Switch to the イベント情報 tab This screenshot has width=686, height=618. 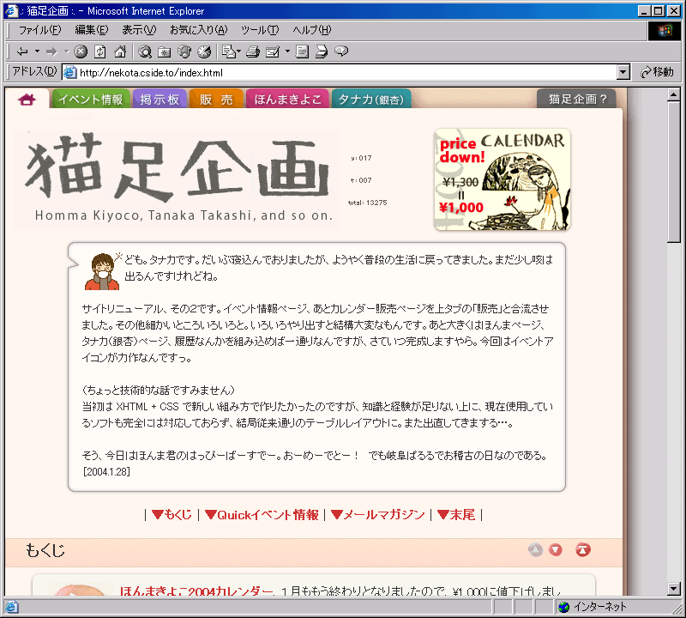tap(91, 99)
